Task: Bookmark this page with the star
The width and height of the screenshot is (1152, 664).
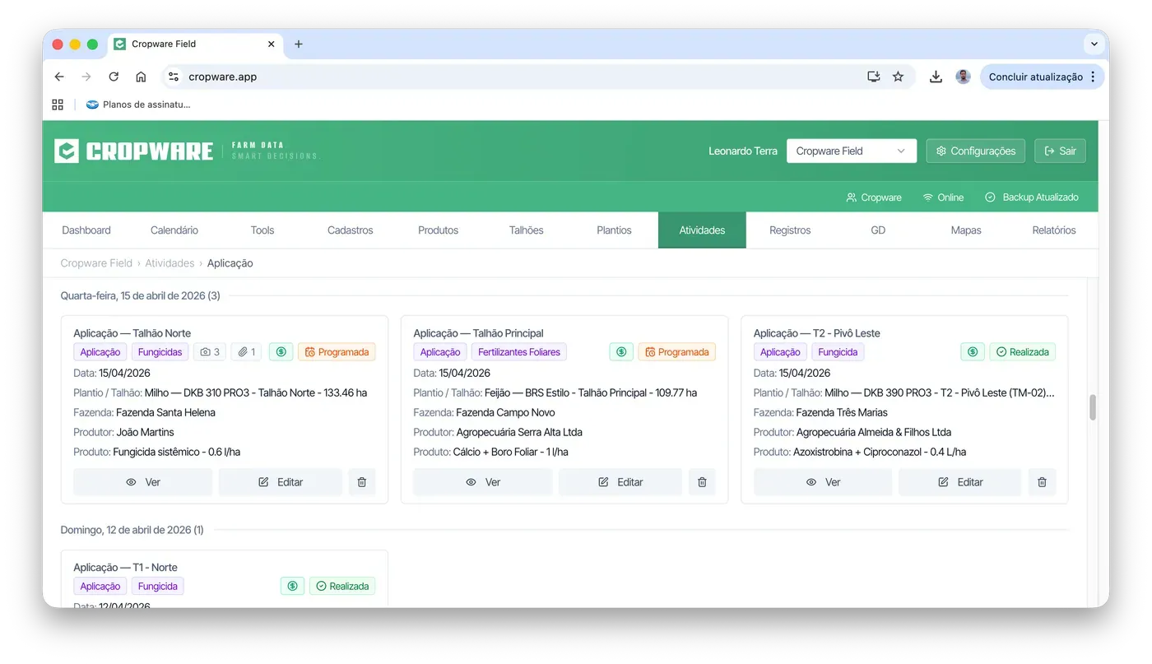Action: 898,77
